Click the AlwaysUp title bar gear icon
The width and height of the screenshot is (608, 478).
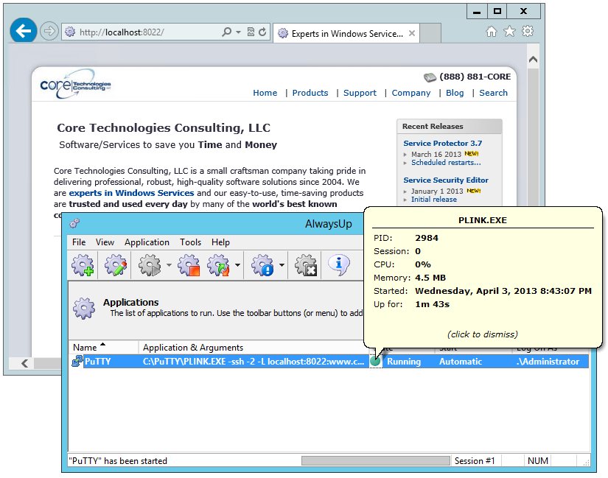click(74, 224)
